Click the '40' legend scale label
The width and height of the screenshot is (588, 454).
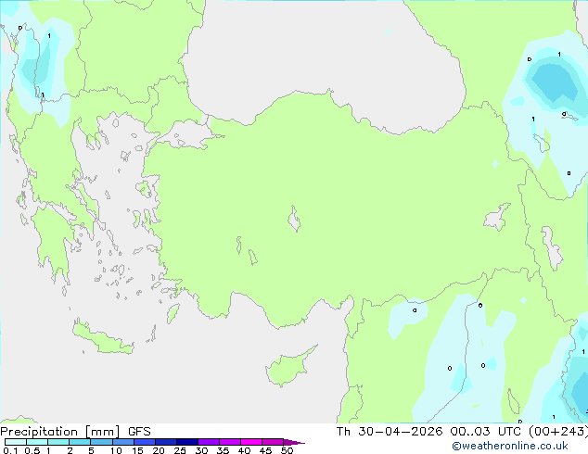point(244,450)
